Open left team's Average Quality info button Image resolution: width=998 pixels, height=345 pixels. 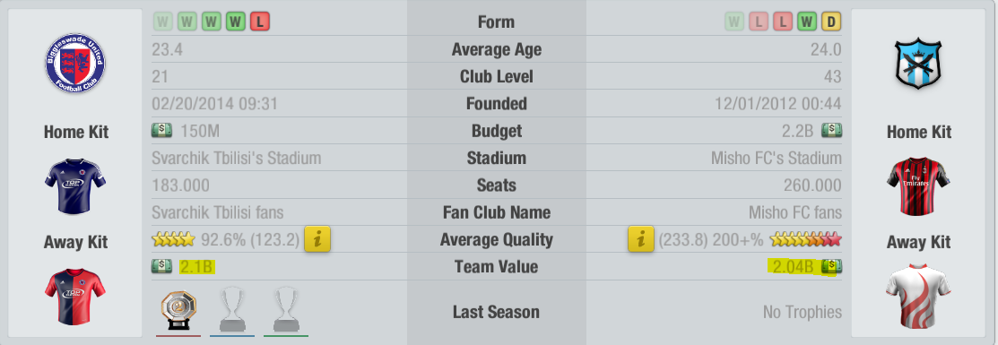point(317,239)
